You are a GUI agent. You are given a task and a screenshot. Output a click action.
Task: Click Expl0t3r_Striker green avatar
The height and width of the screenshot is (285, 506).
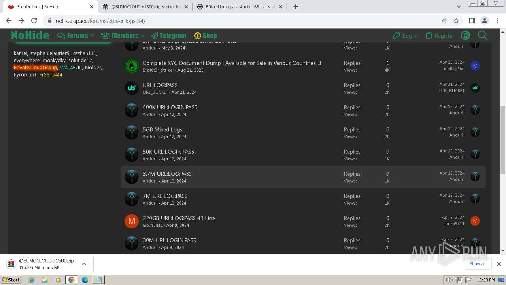coord(132,66)
